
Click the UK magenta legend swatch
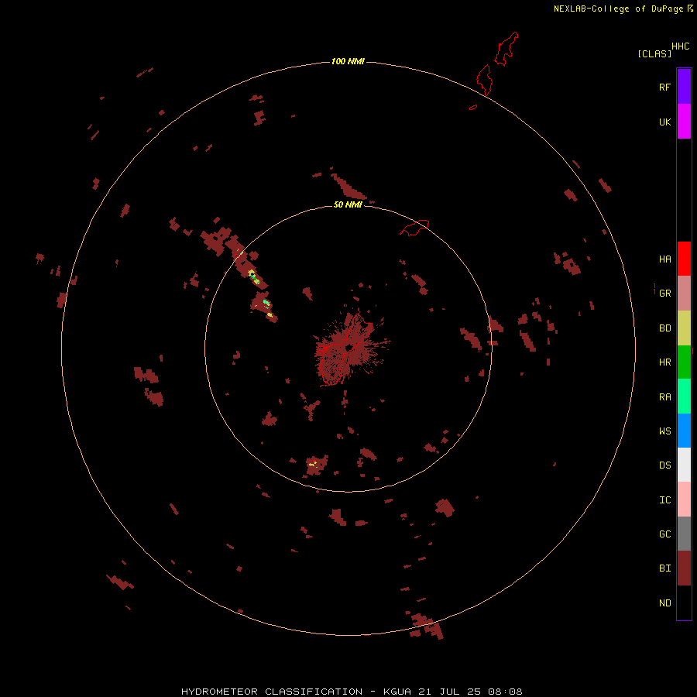click(684, 122)
